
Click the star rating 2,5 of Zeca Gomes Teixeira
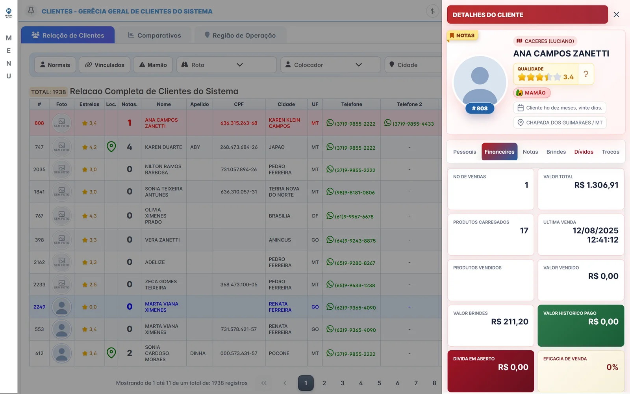tap(89, 284)
